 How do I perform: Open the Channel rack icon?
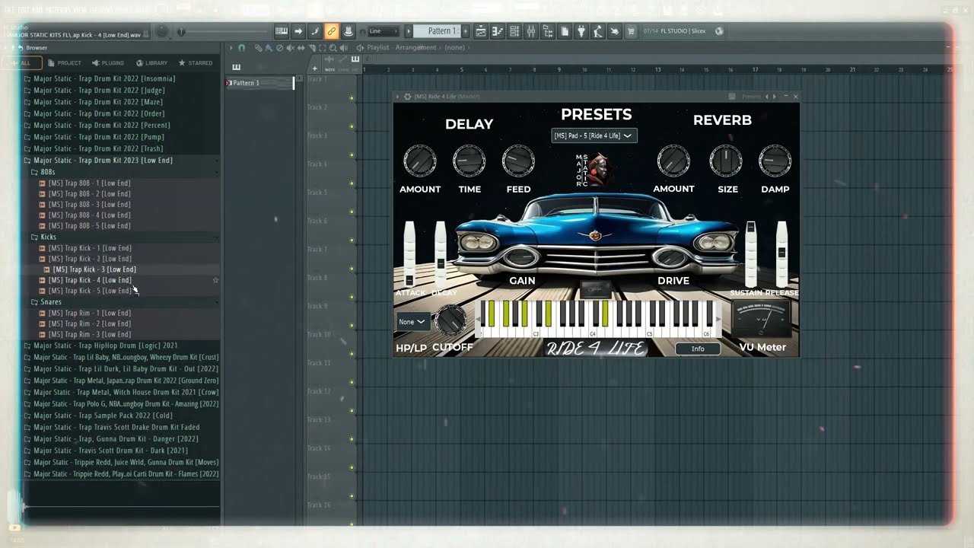pos(514,31)
